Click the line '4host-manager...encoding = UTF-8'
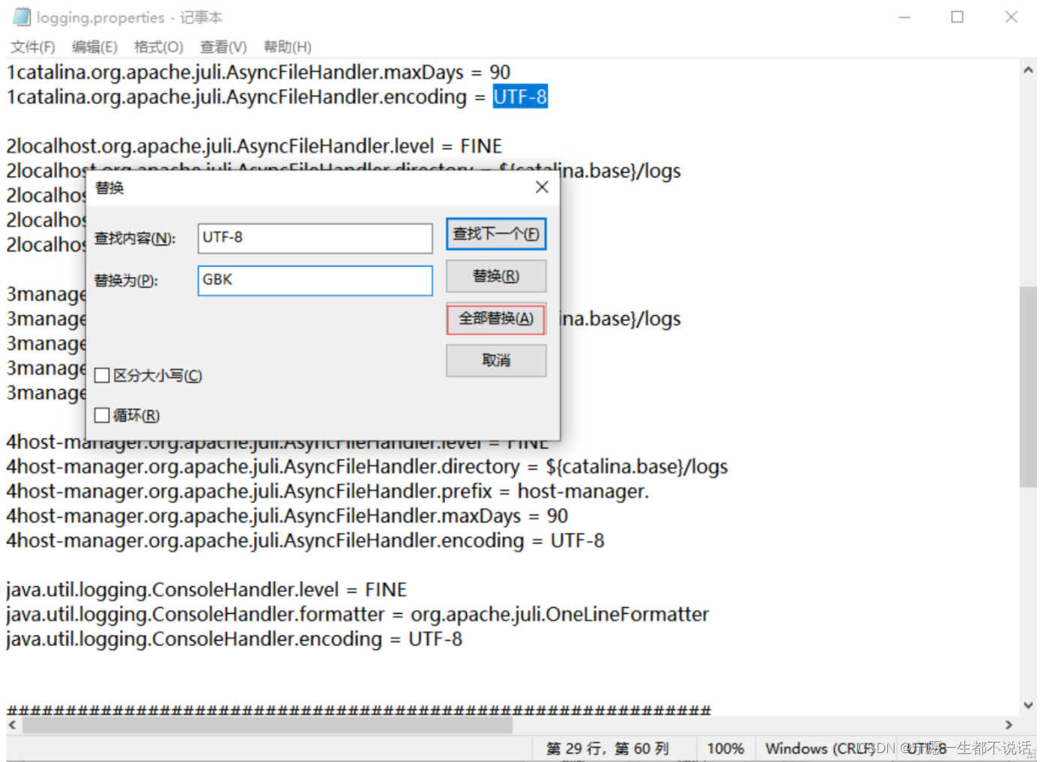This screenshot has height=762, width=1043. pyautogui.click(x=305, y=540)
